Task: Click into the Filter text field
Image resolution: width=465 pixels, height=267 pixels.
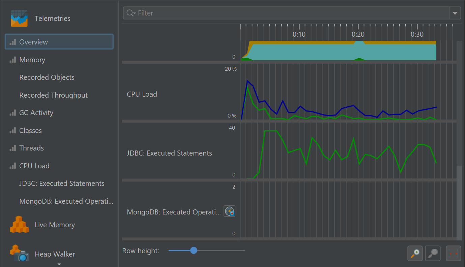Action: (x=287, y=13)
